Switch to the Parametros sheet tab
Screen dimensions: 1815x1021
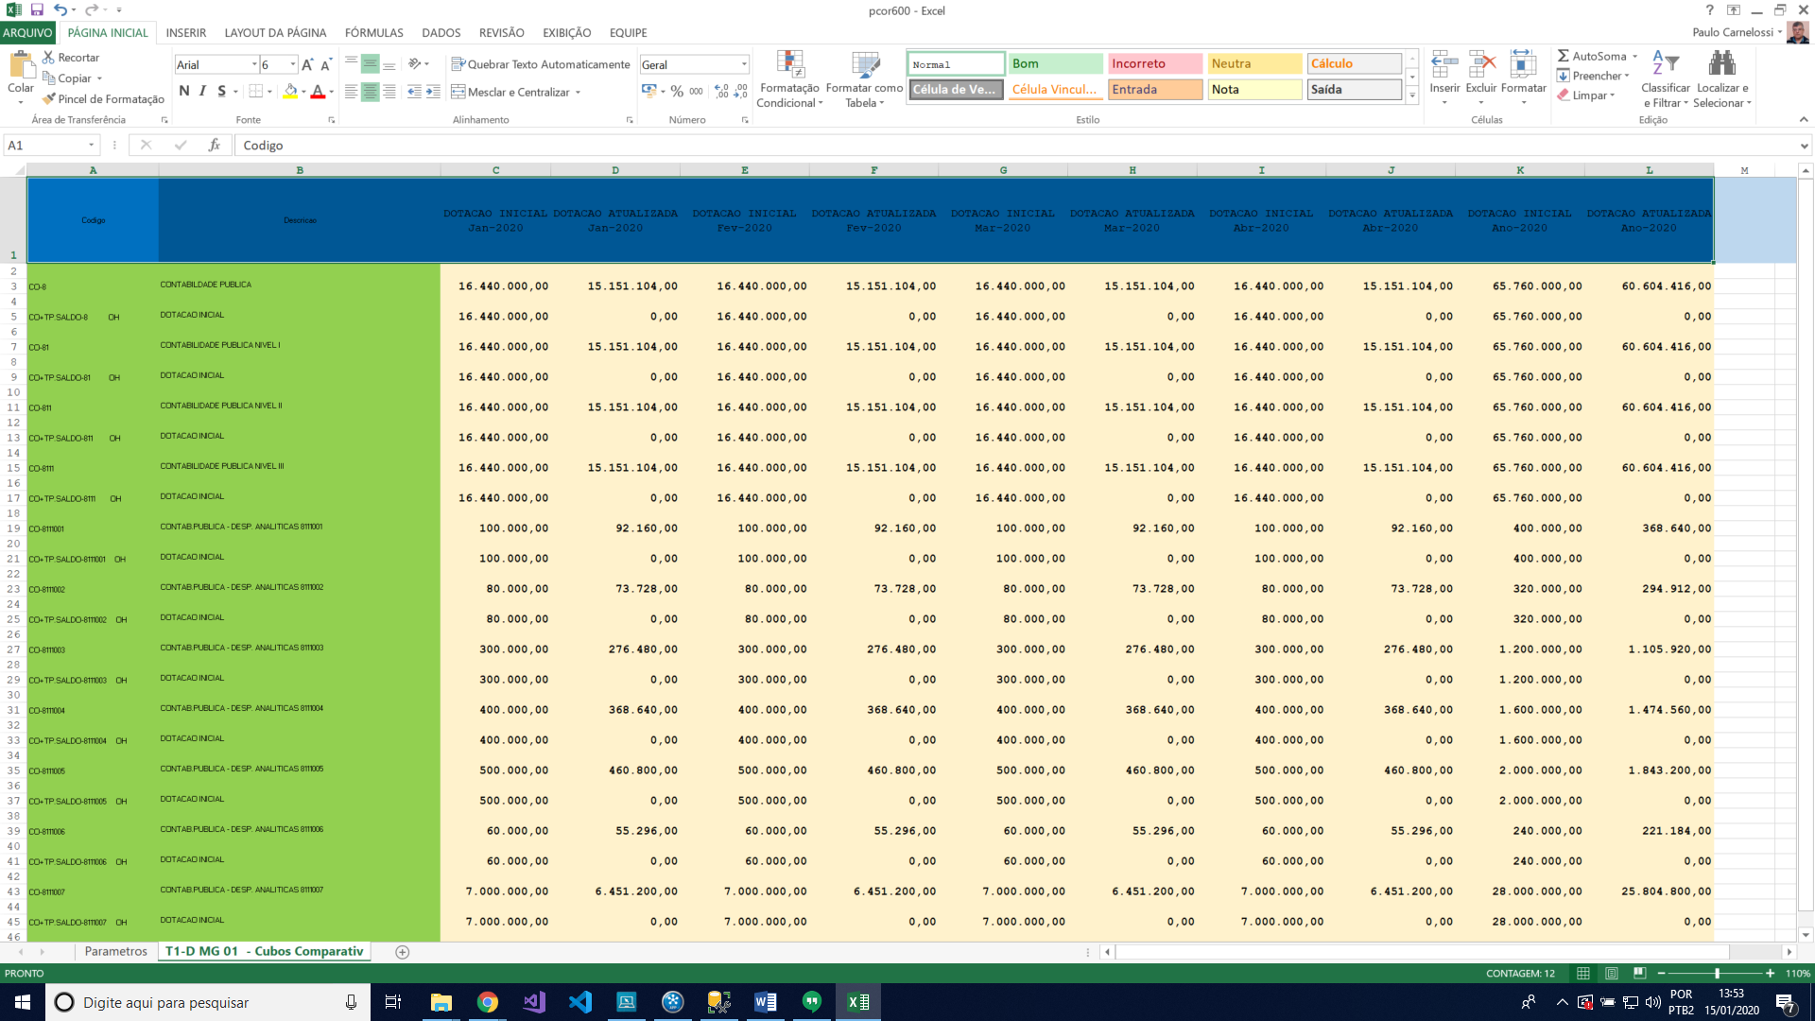(x=115, y=952)
